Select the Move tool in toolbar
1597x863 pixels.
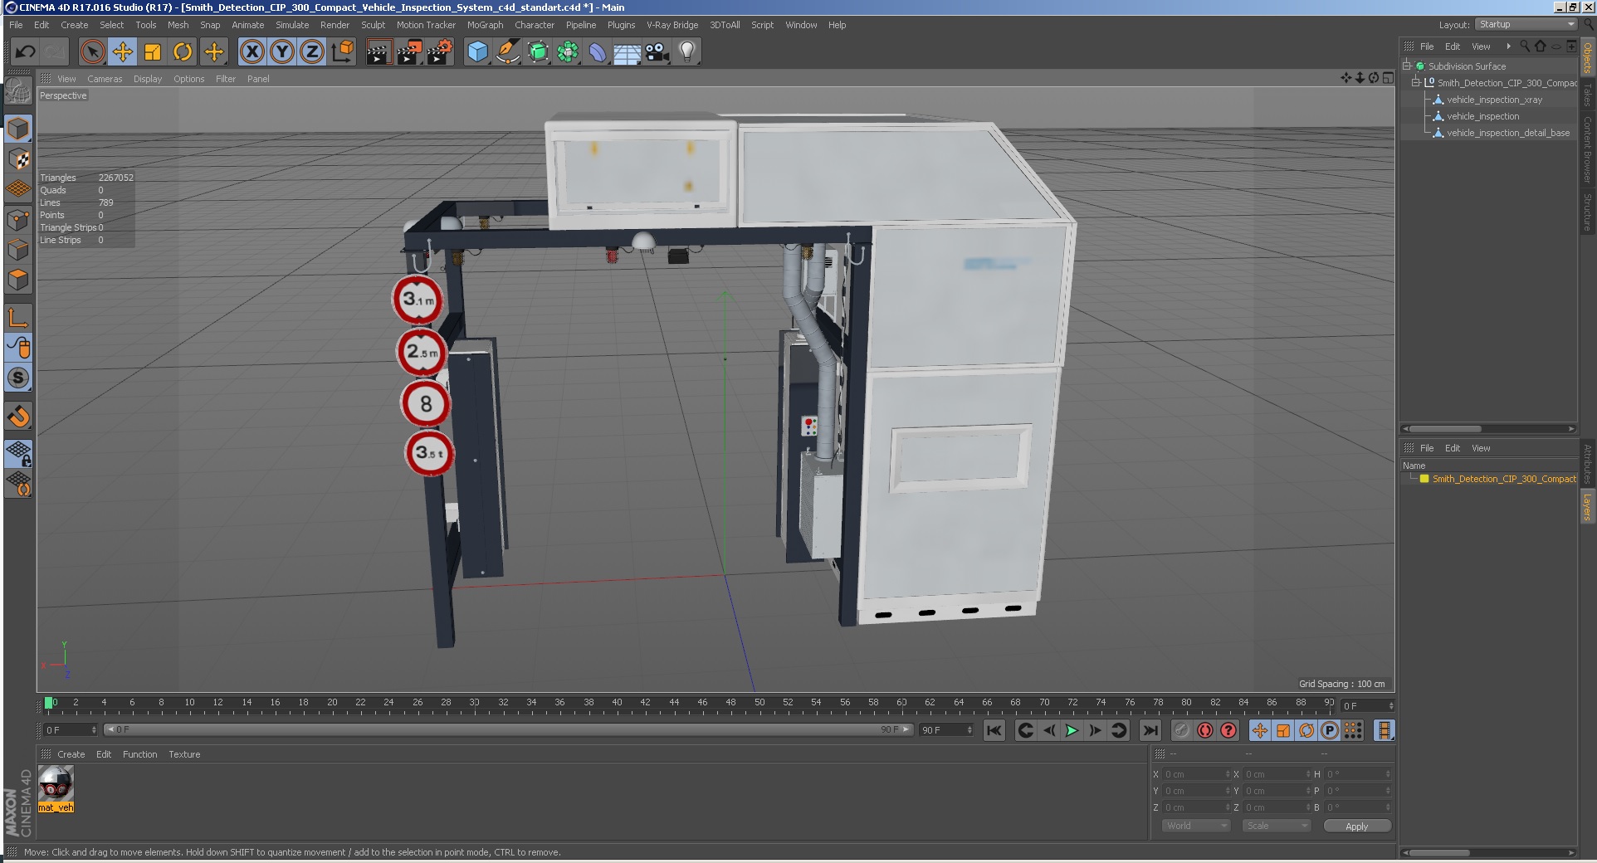pyautogui.click(x=123, y=52)
